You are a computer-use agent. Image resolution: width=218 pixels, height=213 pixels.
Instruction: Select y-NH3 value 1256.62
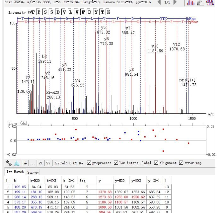[138, 197]
